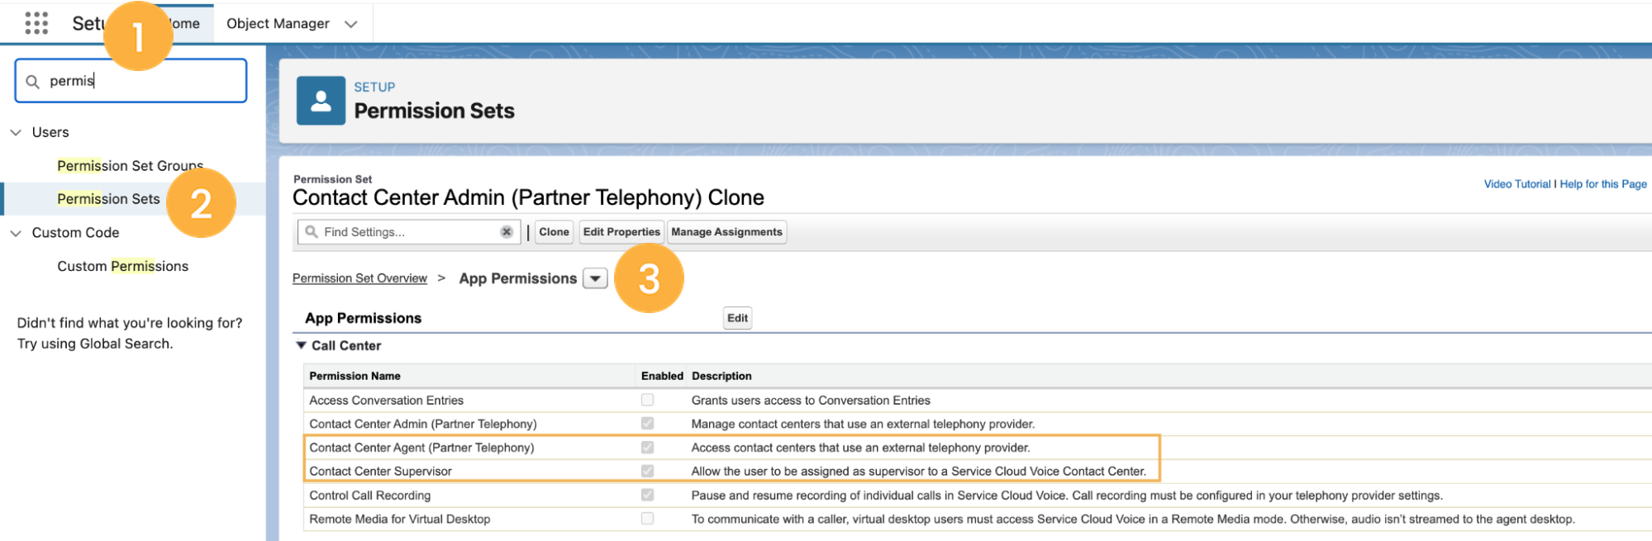Click the Contact Center Supervisor row name

[x=380, y=472]
